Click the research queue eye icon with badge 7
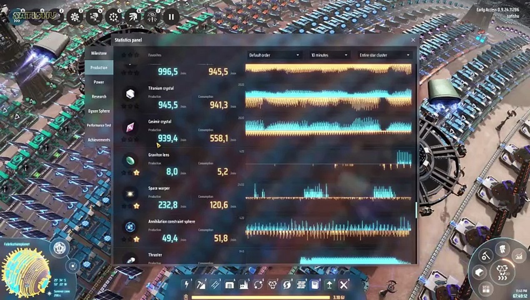 [x=152, y=17]
